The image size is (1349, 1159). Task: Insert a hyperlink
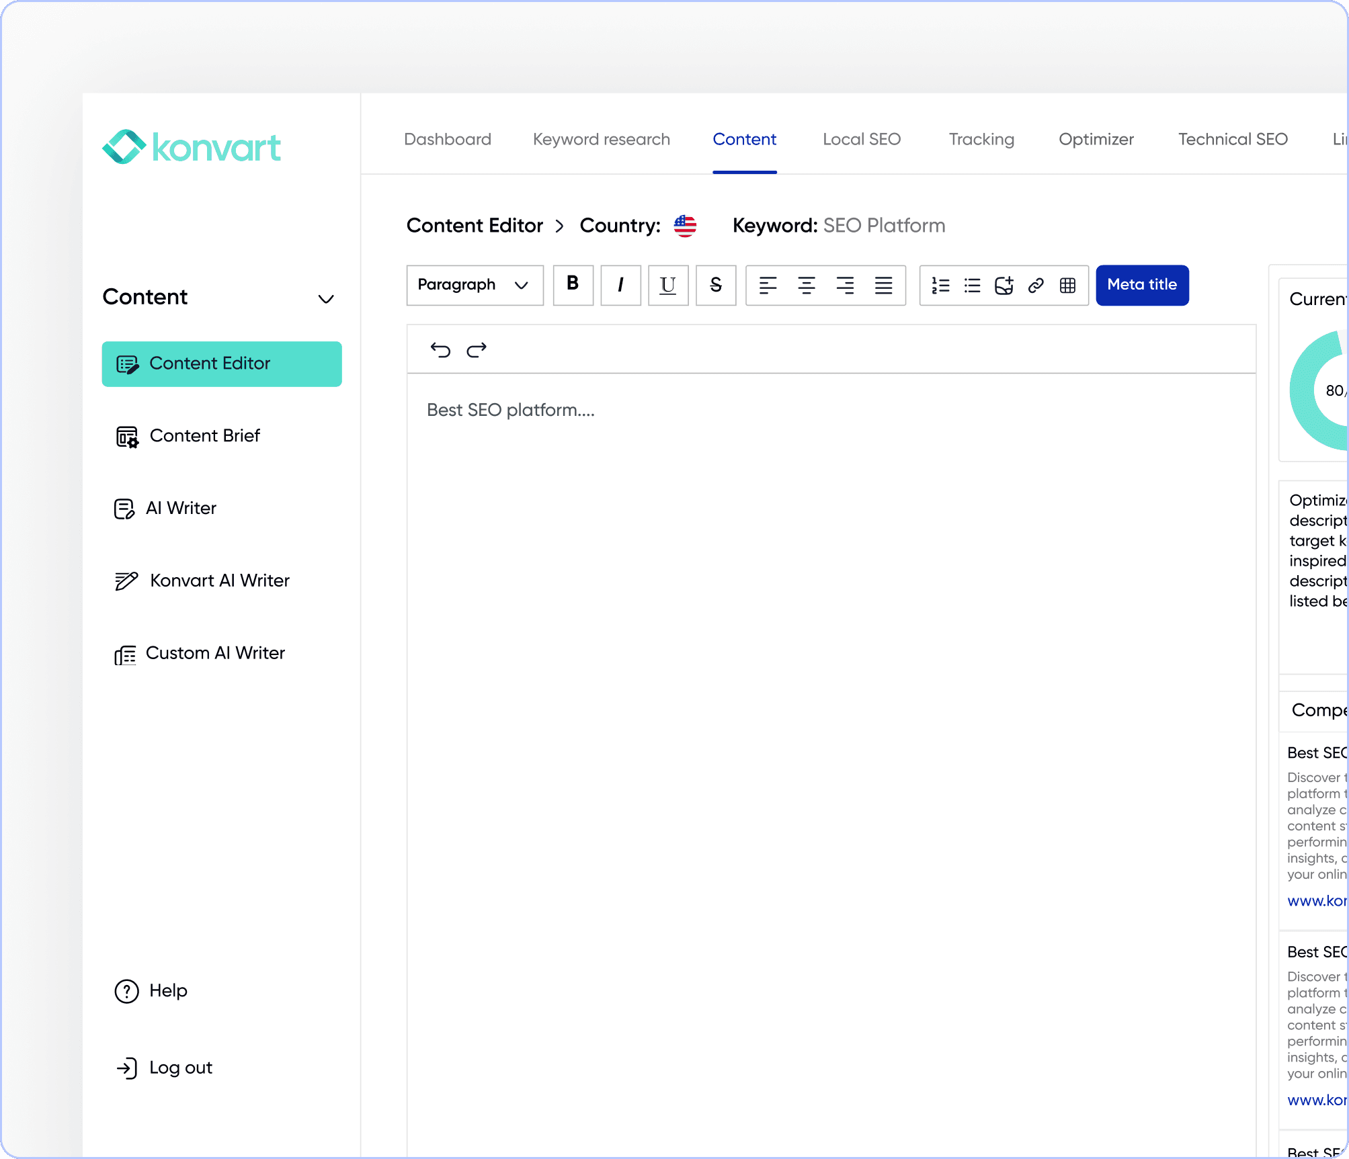[x=1035, y=285]
